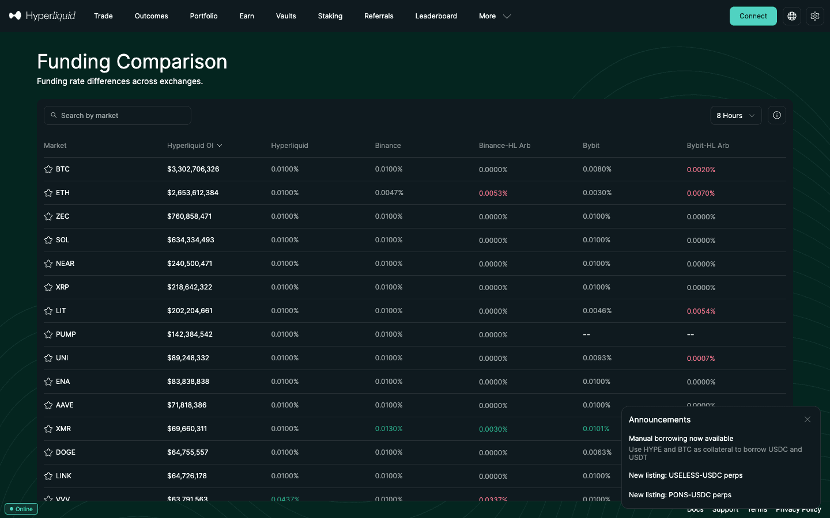
Task: Go to Outcomes
Action: point(152,16)
